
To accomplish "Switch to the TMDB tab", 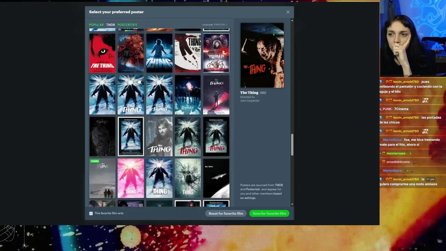I will coord(110,25).
